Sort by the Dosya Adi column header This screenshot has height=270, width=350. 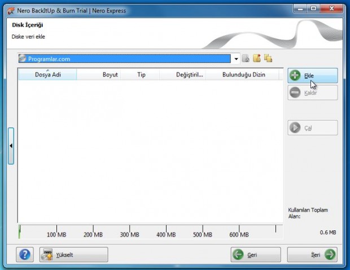coord(47,74)
